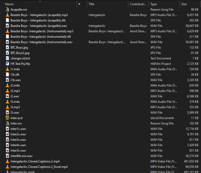Screen dimensions: 201x173
Task: Click the 89,050 KB size value
Action: coord(192,167)
